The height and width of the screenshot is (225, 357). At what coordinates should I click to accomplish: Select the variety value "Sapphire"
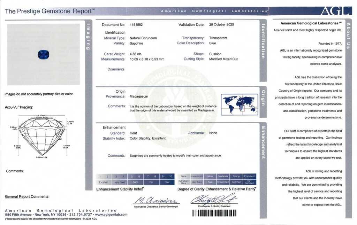click(136, 43)
